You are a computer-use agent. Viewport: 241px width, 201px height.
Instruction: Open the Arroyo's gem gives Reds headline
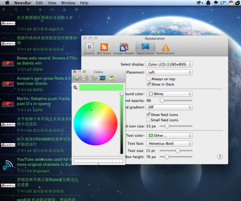coord(44,81)
